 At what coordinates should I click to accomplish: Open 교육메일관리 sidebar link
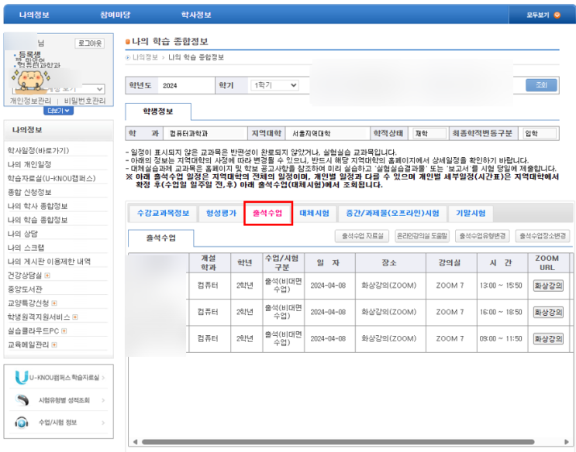28,345
